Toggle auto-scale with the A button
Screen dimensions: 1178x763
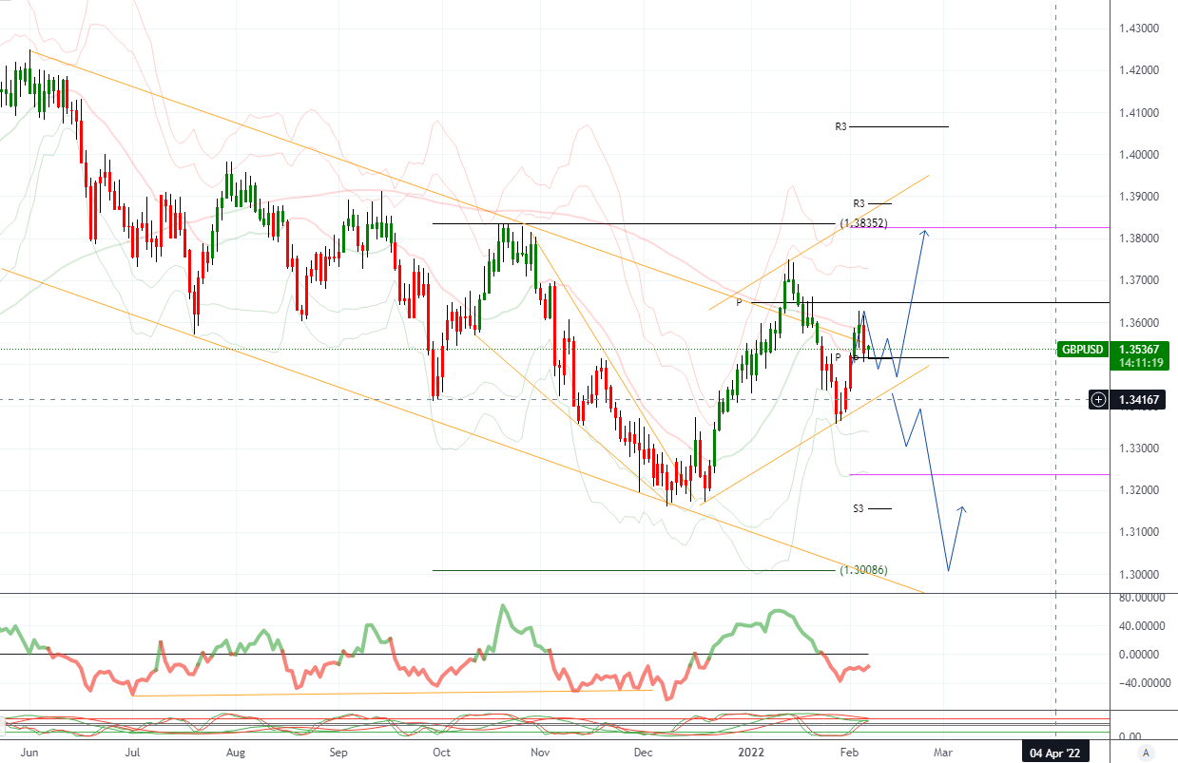(x=1146, y=753)
